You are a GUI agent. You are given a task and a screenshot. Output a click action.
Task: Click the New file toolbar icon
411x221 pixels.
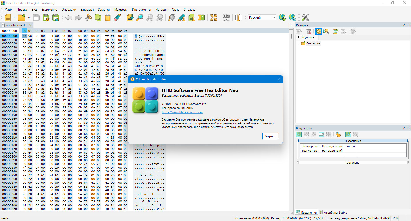(8, 17)
